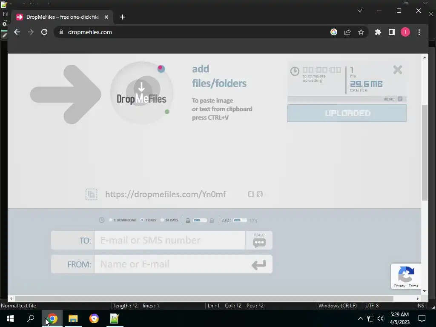Open File Explorer from taskbar
This screenshot has width=436, height=327.
(73, 318)
